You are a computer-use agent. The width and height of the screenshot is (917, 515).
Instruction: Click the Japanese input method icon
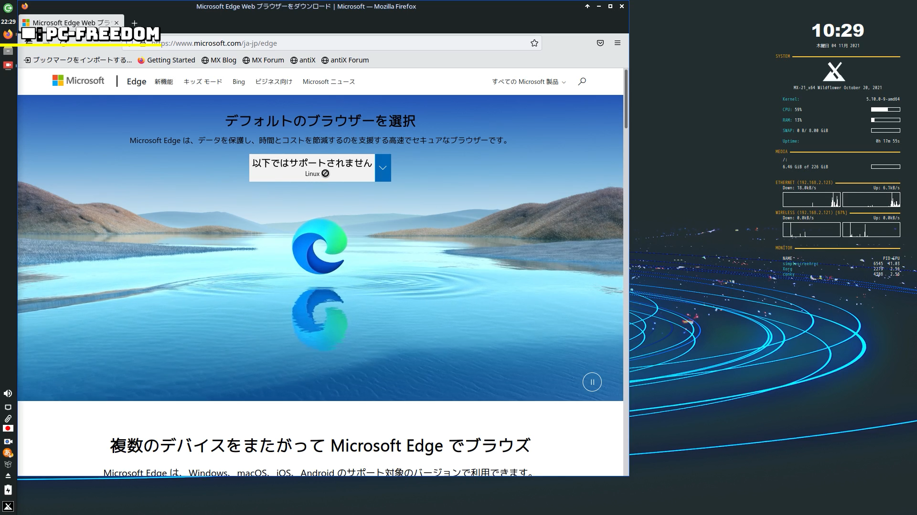(8, 453)
